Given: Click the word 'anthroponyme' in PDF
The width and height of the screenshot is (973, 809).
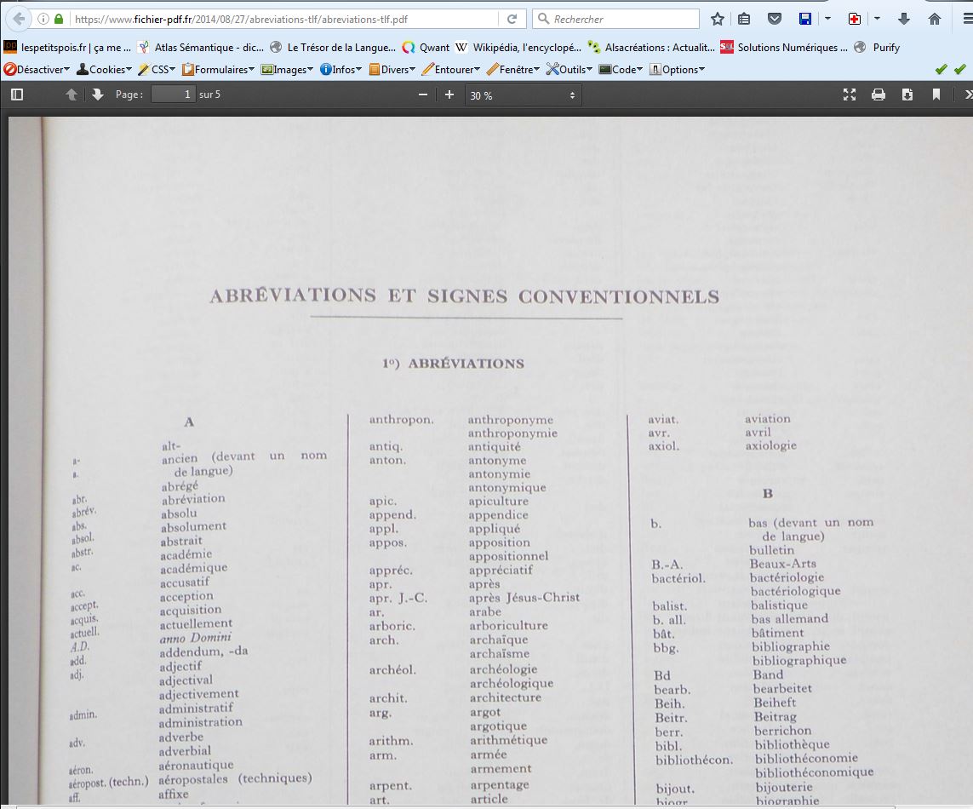Looking at the screenshot, I should point(510,421).
